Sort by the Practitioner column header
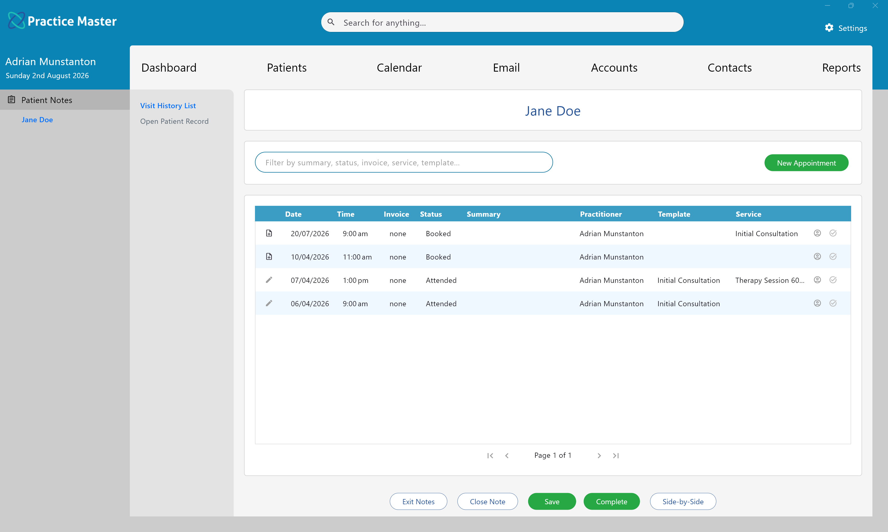Screen dimensions: 888x532 tap(601, 214)
